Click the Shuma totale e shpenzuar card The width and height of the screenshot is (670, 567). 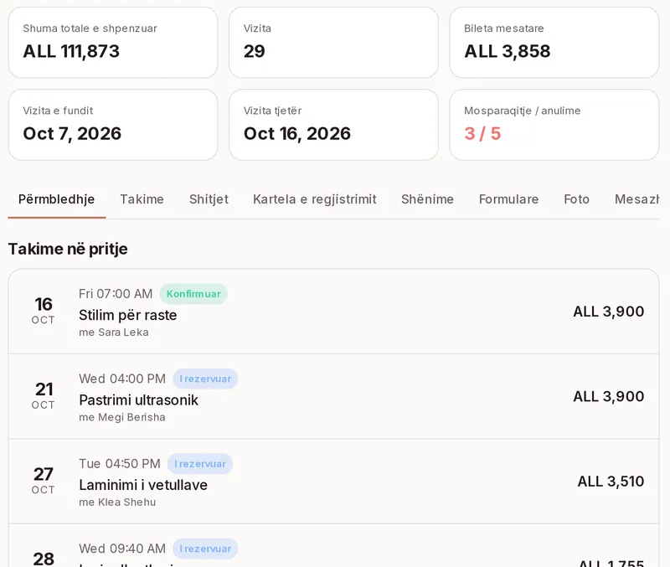[x=113, y=43]
